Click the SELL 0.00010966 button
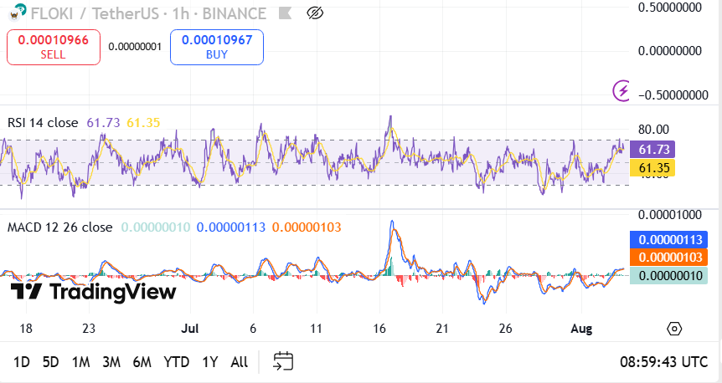Image resolution: width=722 pixels, height=383 pixels. (54, 47)
